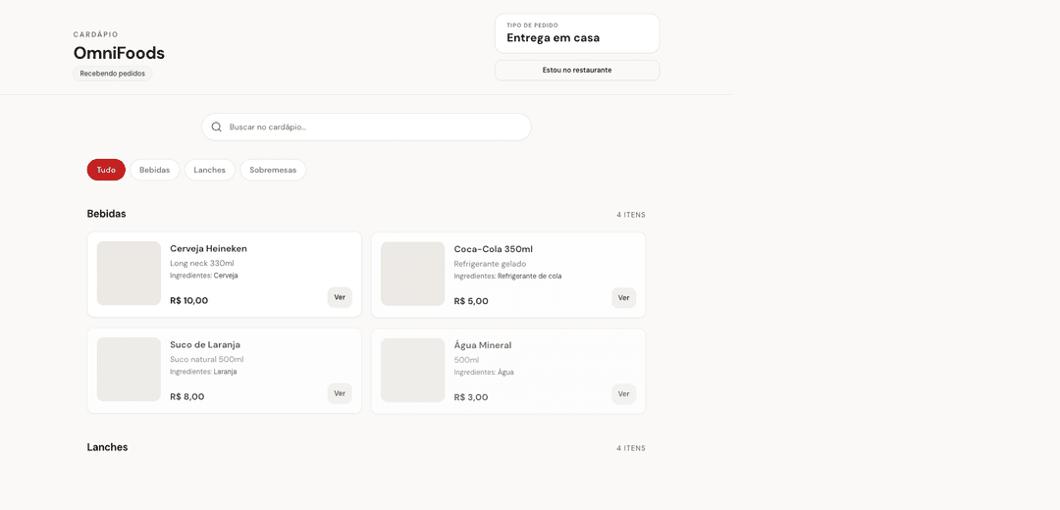
Task: Click the Coca-Cola 350ml image placeholder
Action: pos(413,274)
